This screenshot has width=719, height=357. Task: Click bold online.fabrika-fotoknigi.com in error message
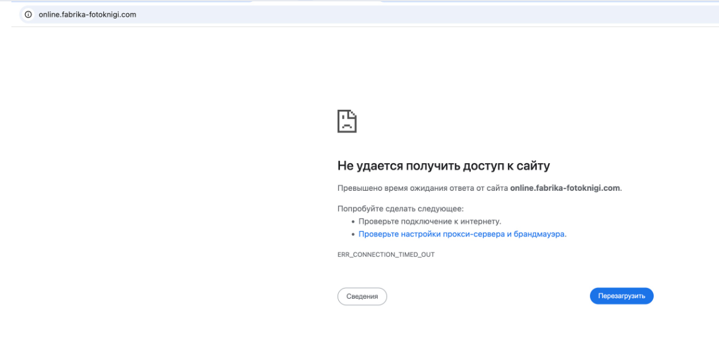coord(565,188)
